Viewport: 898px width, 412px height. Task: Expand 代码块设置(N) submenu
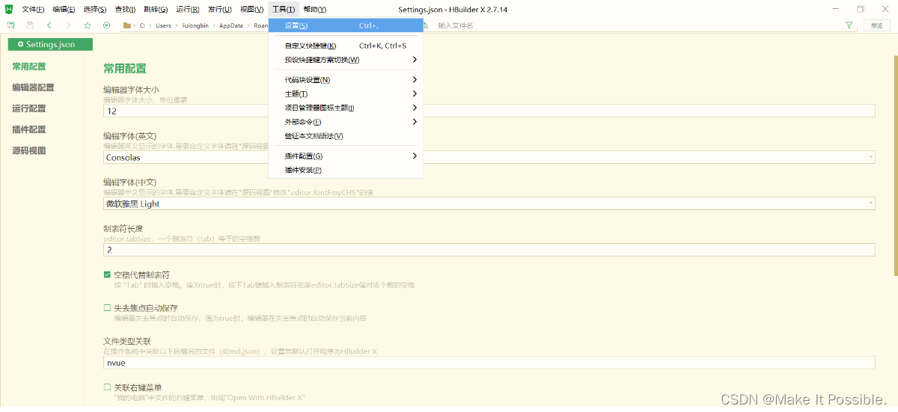346,80
